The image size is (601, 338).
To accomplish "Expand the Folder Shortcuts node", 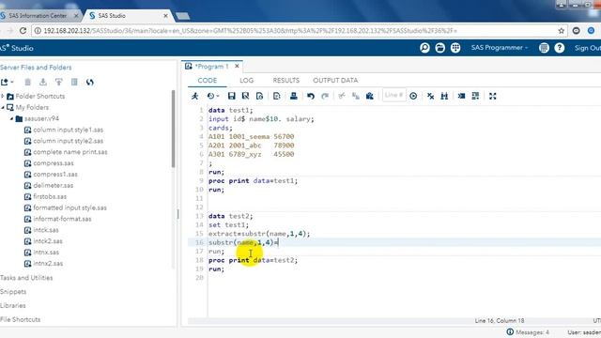I will click(x=3, y=96).
